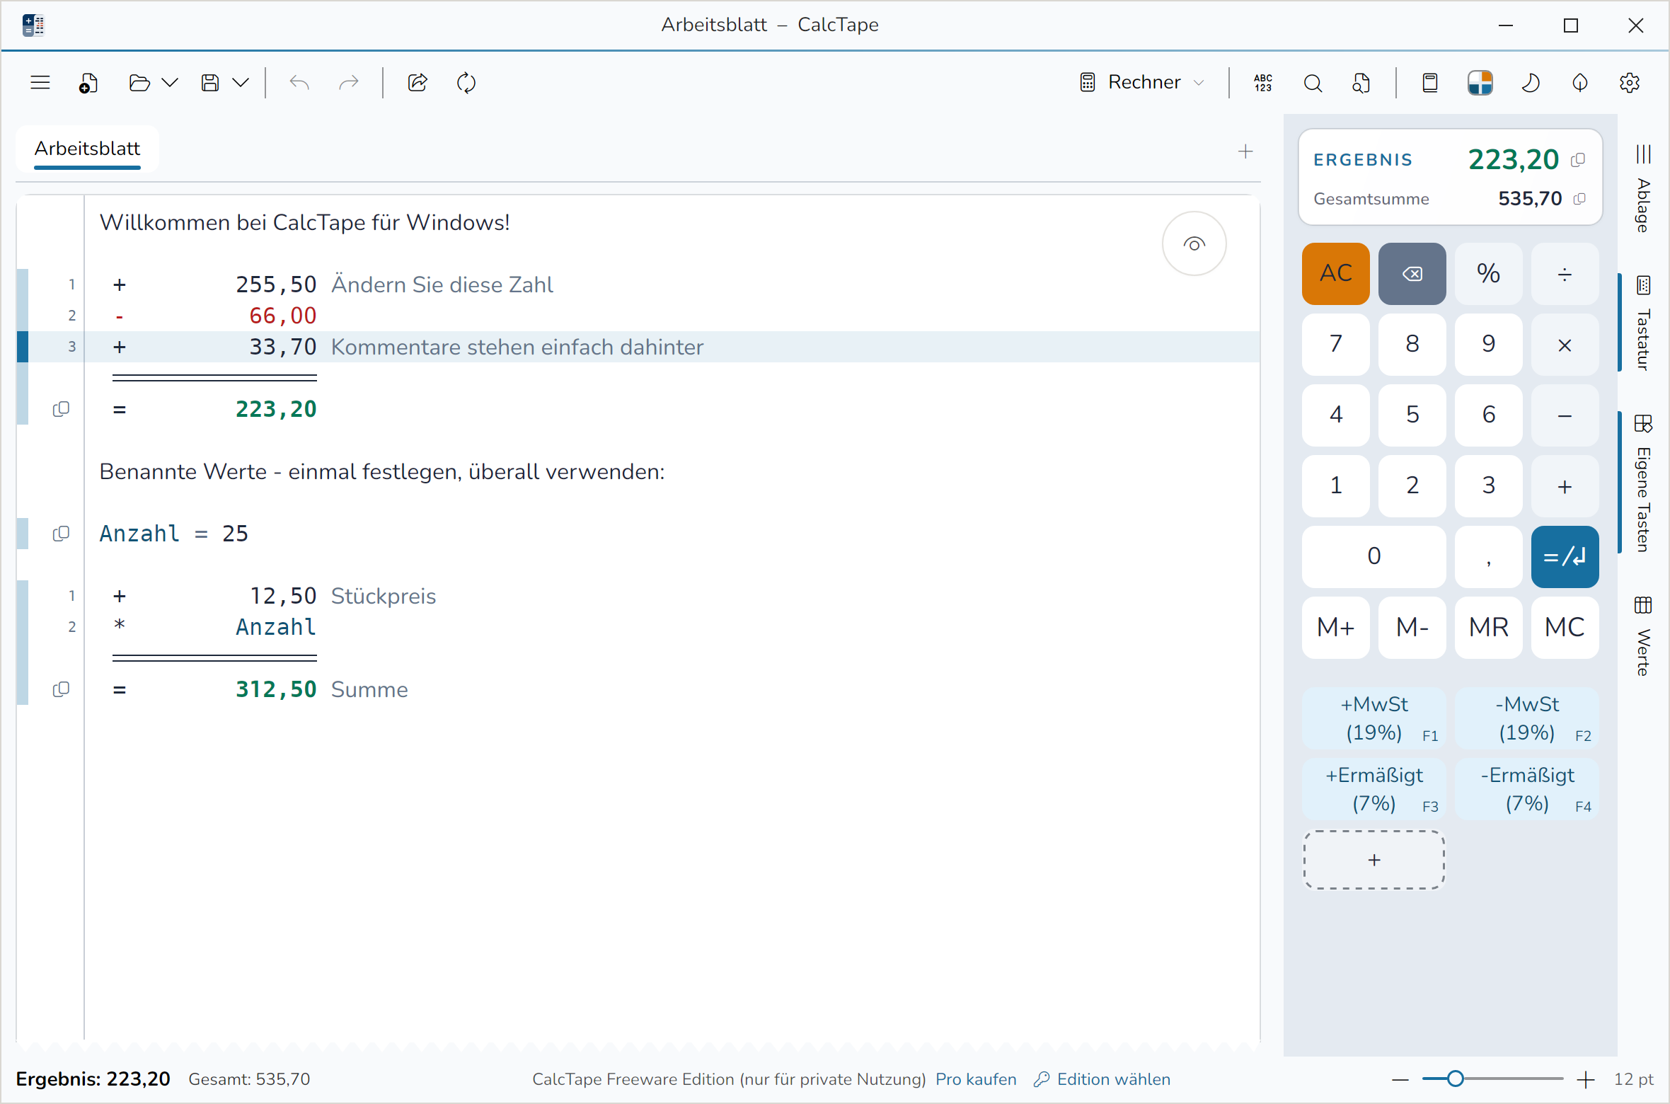Click the equals/enter keypad key
The image size is (1670, 1104).
(x=1565, y=557)
